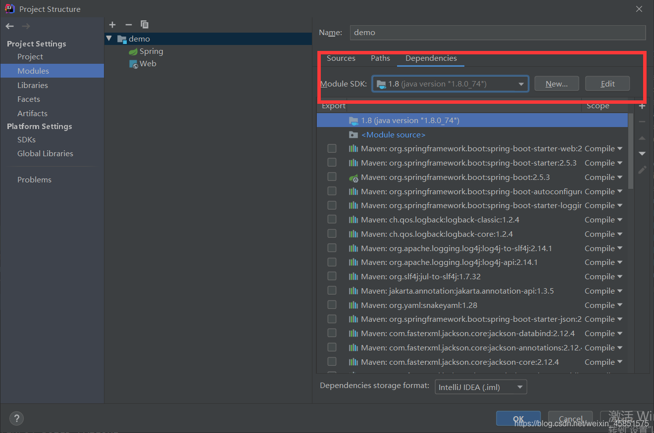Confirm with the OK button
The height and width of the screenshot is (433, 654).
click(518, 419)
